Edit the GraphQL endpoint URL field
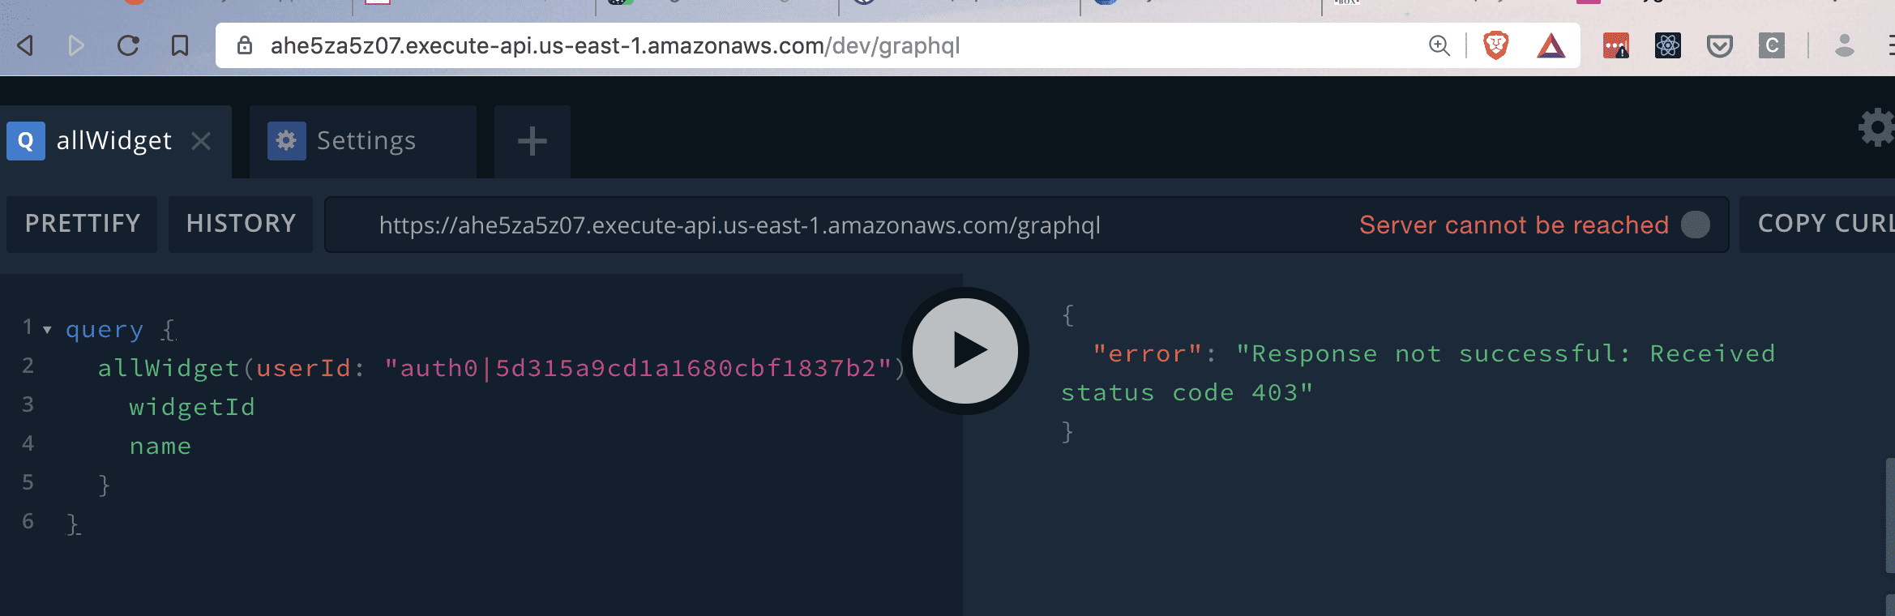The height and width of the screenshot is (616, 1895). (x=739, y=225)
